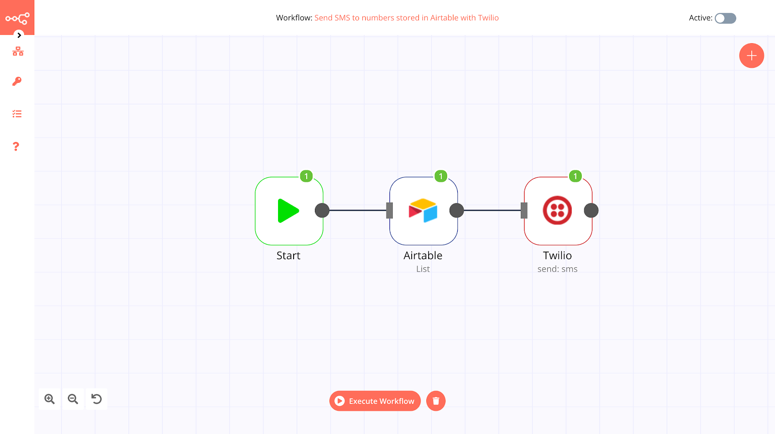Screen dimensions: 775x434
Task: Reset the canvas zoom
Action: click(x=96, y=399)
